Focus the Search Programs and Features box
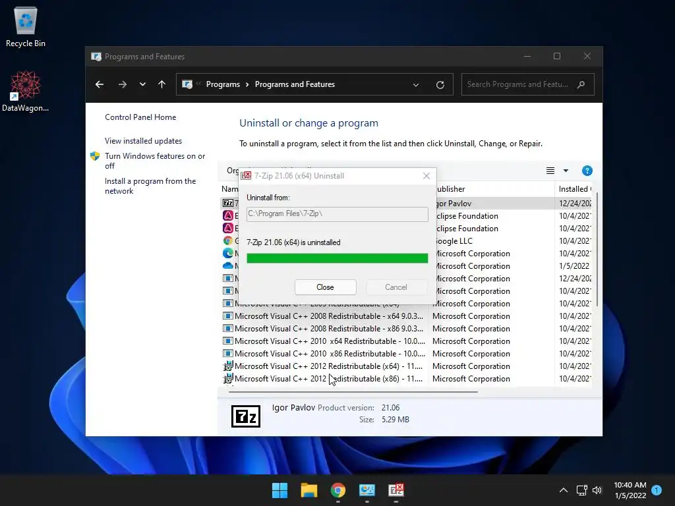This screenshot has height=506, width=675. [x=528, y=84]
